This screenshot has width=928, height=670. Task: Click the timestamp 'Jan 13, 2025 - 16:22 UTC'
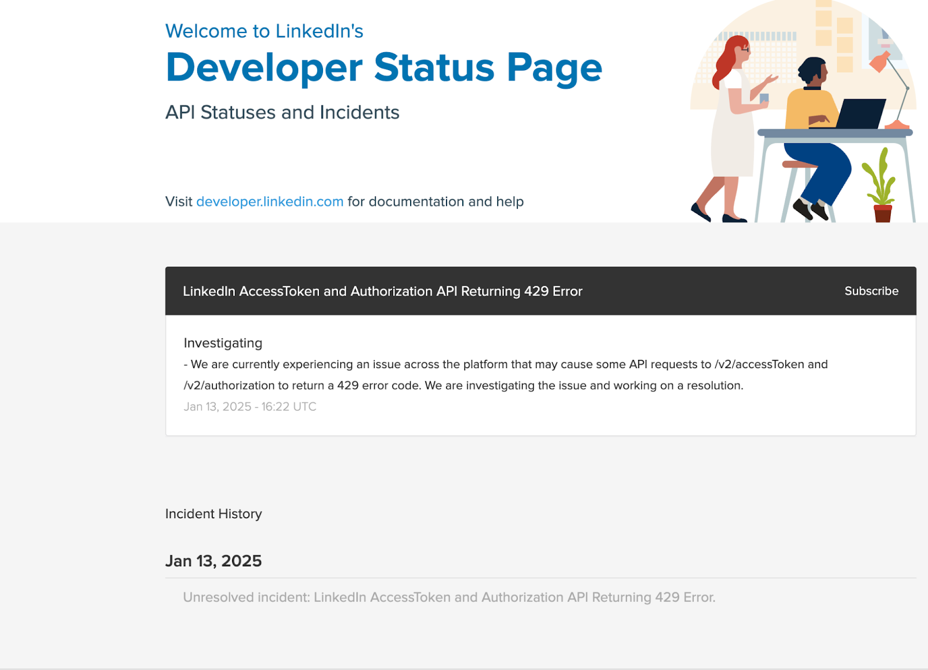click(250, 407)
